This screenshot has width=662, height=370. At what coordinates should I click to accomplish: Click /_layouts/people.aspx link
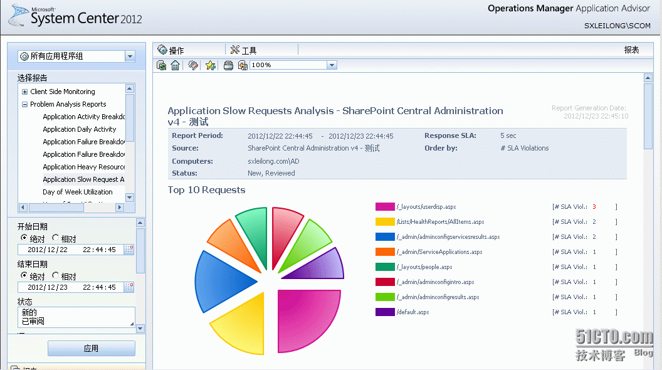tap(424, 267)
